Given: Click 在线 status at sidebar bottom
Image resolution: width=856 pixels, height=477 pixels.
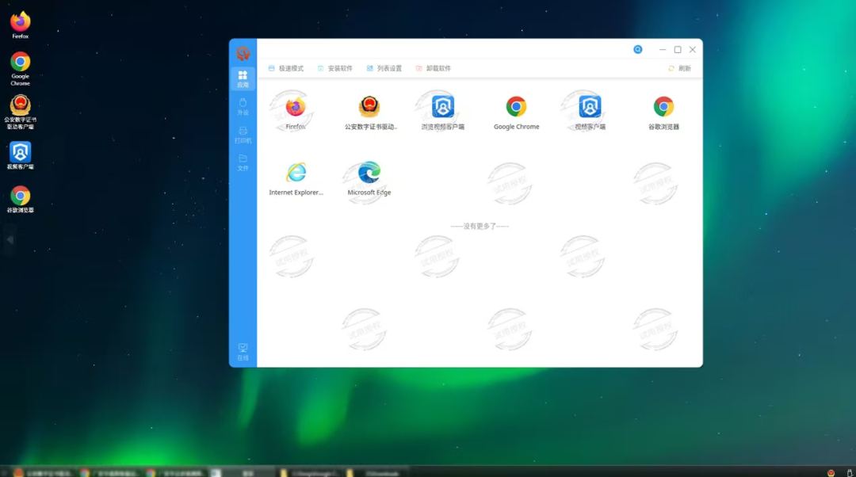Looking at the screenshot, I should tap(243, 352).
